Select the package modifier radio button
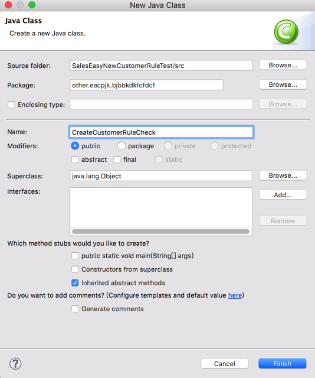315x378 pixels. pyautogui.click(x=122, y=146)
